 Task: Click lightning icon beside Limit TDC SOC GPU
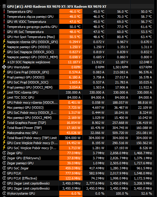tap(4, 97)
